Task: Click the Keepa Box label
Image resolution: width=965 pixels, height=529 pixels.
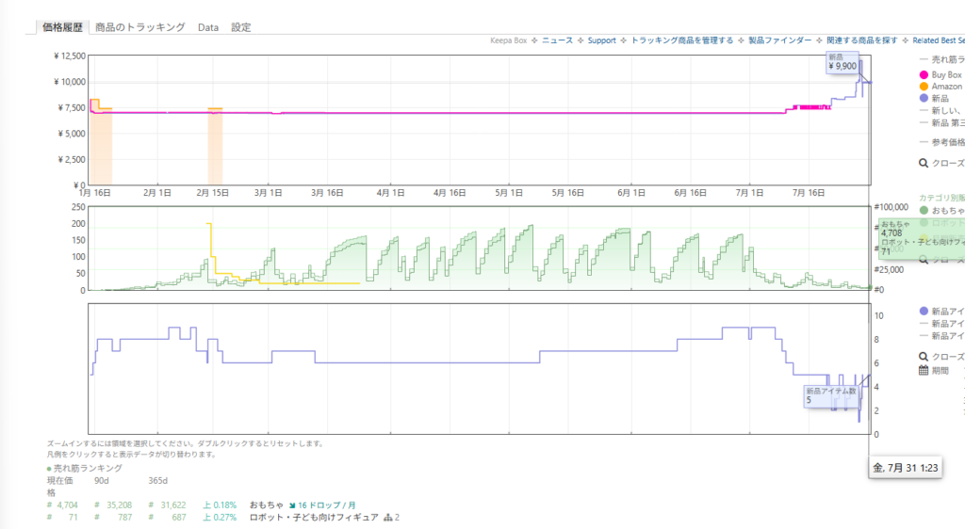Action: 508,40
